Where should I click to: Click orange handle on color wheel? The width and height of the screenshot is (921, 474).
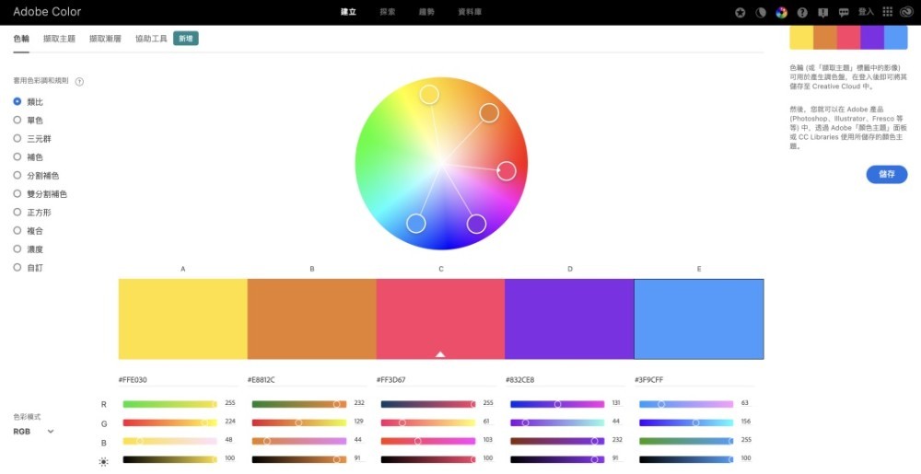489,112
